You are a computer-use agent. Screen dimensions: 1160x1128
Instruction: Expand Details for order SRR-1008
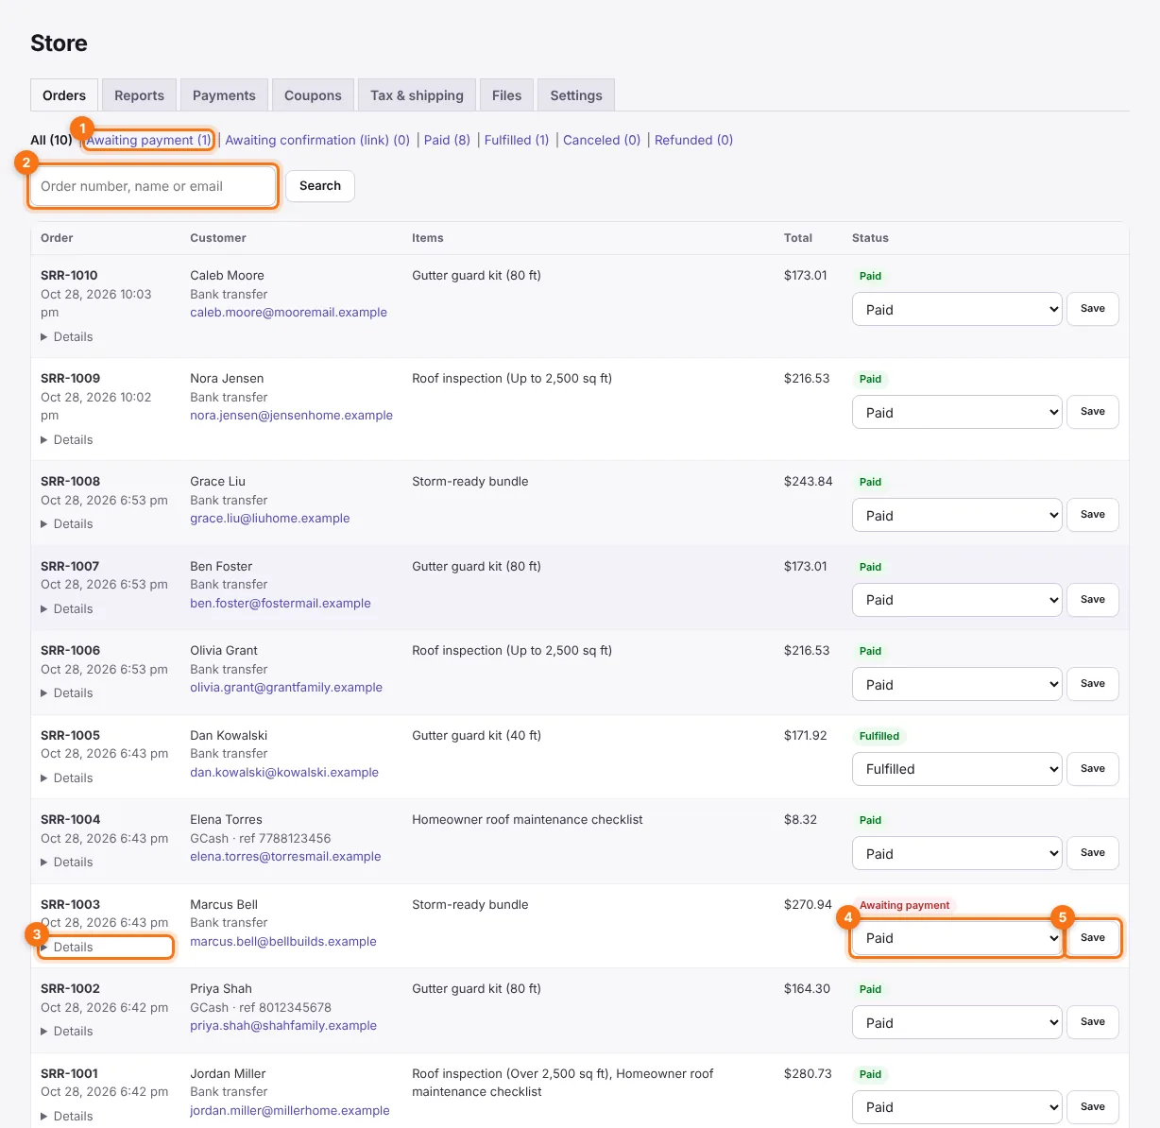coord(67,524)
